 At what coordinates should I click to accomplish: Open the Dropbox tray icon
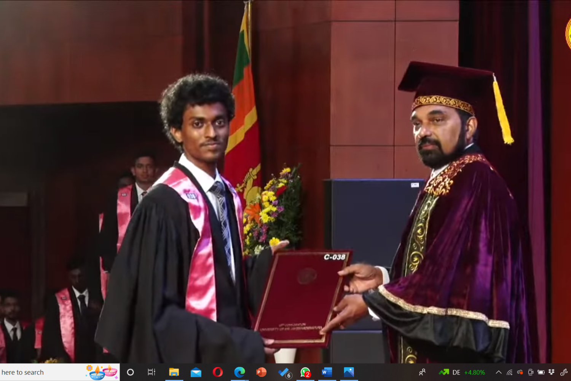click(551, 372)
